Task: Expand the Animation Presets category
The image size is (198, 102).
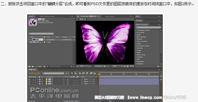Action: 136,30
